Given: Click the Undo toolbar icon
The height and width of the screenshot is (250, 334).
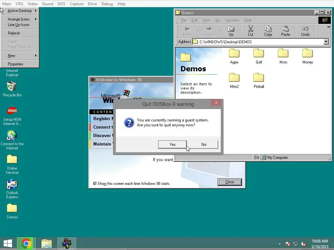Looking at the screenshot, I should coord(305,31).
